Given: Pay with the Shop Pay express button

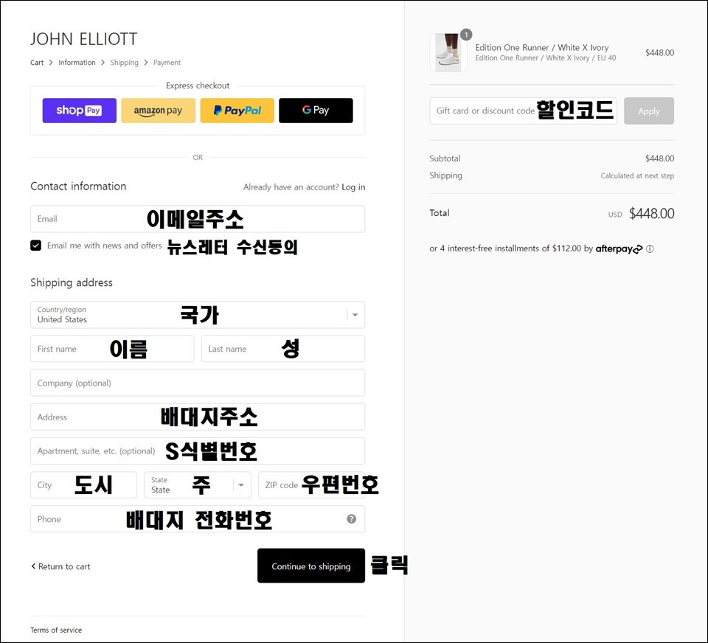Looking at the screenshot, I should [x=80, y=111].
